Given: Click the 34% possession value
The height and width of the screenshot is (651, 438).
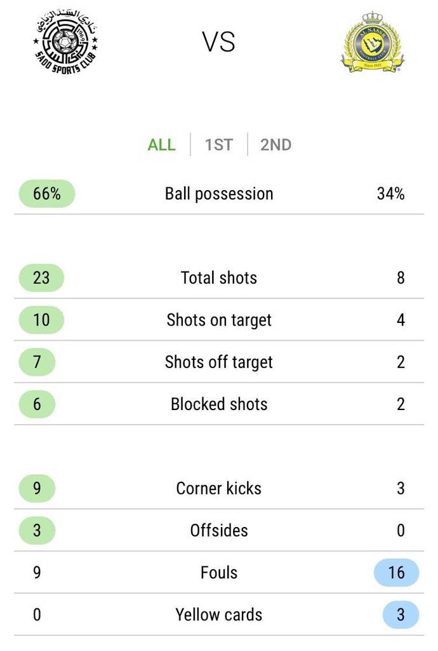Looking at the screenshot, I should pyautogui.click(x=391, y=193).
